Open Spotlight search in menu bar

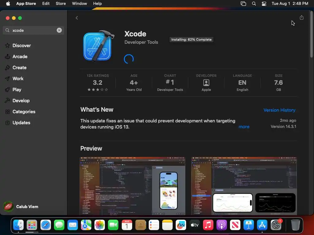(254, 4)
